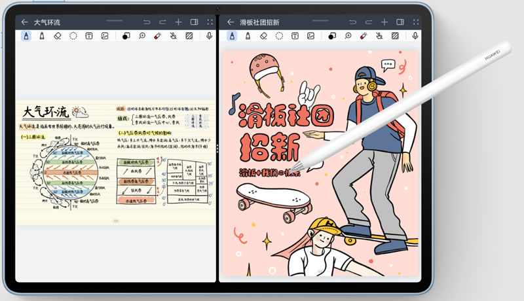
Task: Tap the skateboard drawing on the poster
Action: pyautogui.click(x=274, y=202)
